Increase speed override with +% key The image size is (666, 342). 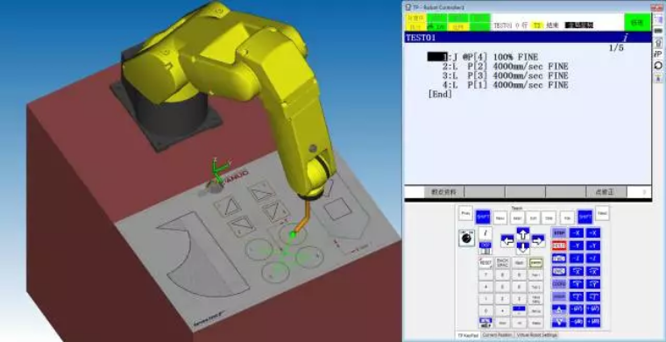[x=559, y=310]
